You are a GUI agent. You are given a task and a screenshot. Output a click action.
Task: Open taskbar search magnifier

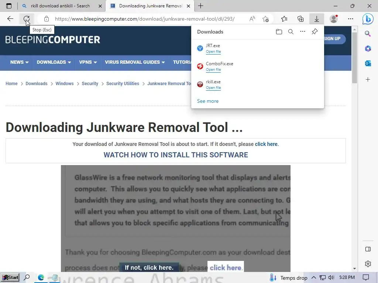coord(27,277)
